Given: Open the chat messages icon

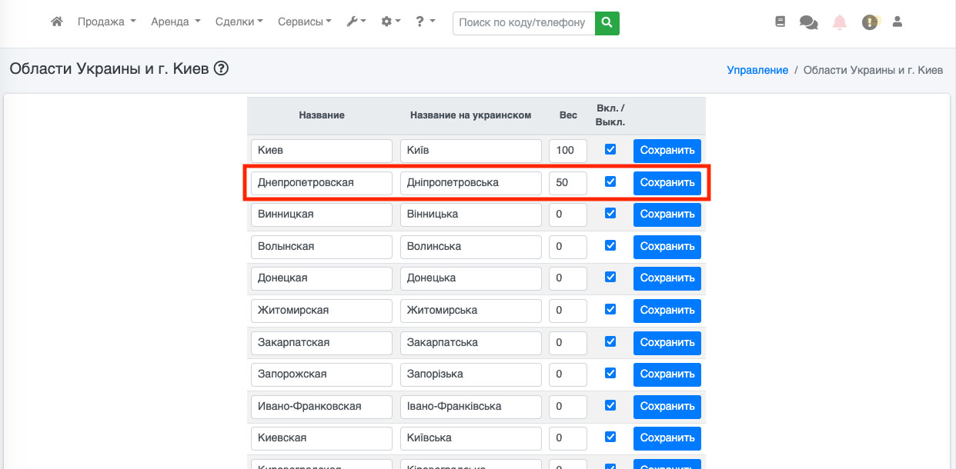Looking at the screenshot, I should coord(808,22).
